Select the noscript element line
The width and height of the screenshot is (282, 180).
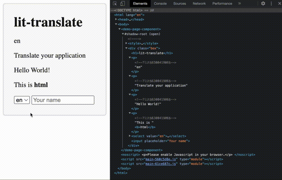pos(188,155)
